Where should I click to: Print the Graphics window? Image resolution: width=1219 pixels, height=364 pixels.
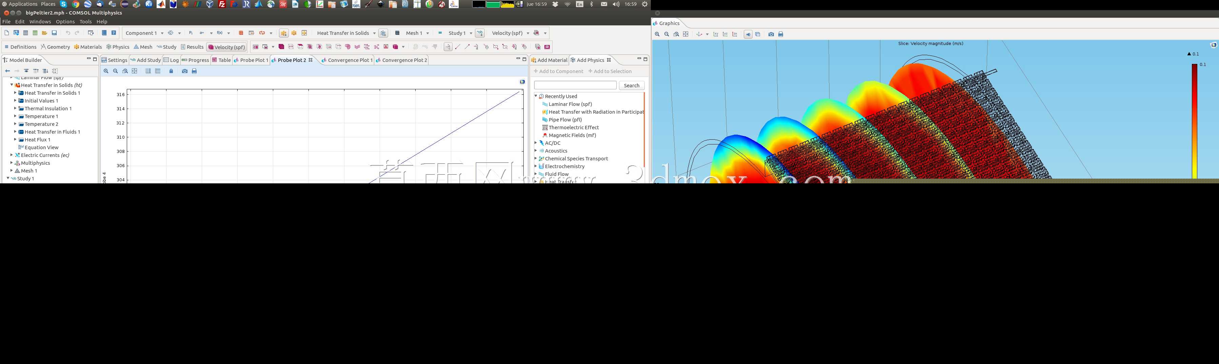click(781, 35)
